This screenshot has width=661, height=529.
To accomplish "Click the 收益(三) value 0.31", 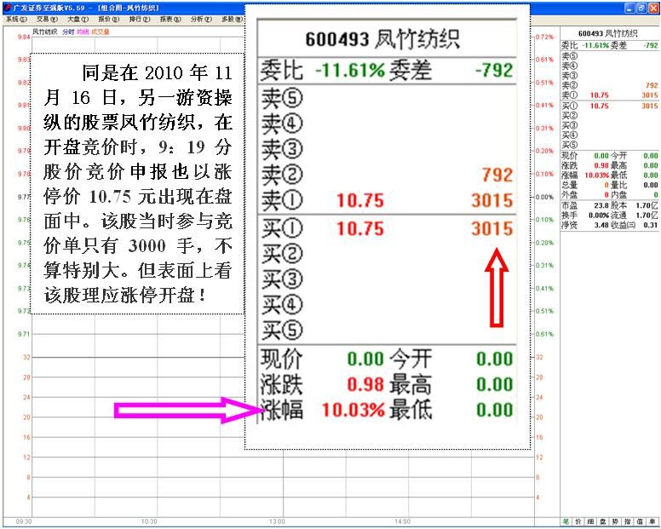I will tap(651, 225).
